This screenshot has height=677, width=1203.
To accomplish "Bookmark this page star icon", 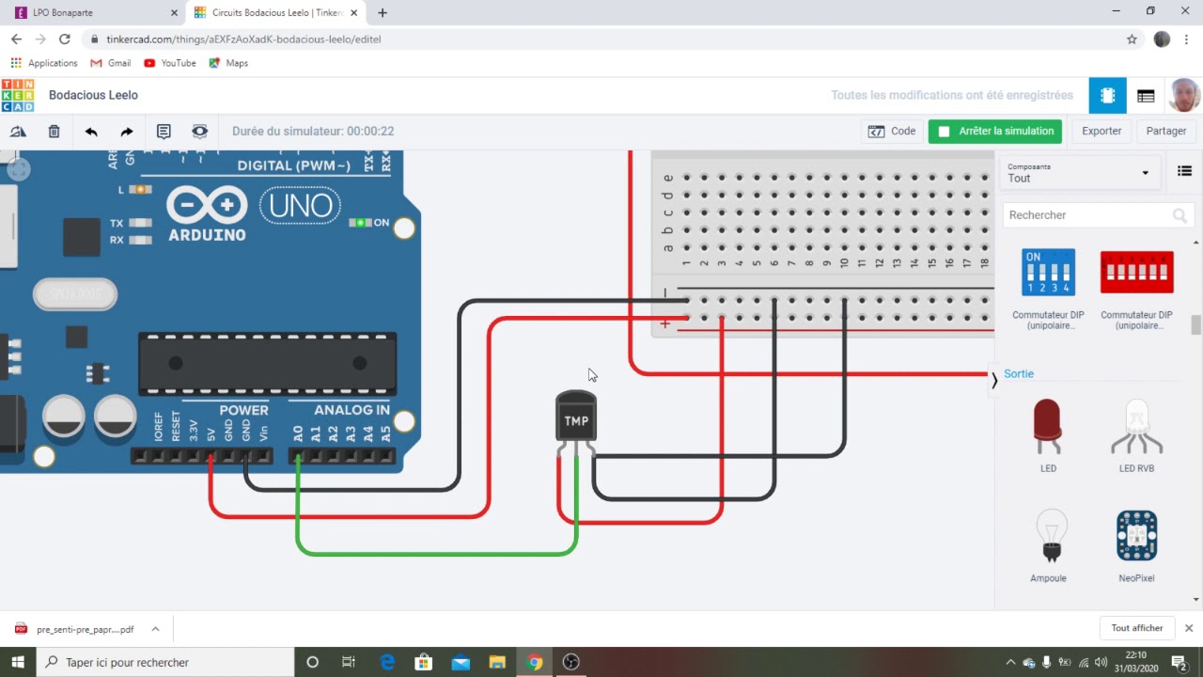I will tap(1132, 39).
